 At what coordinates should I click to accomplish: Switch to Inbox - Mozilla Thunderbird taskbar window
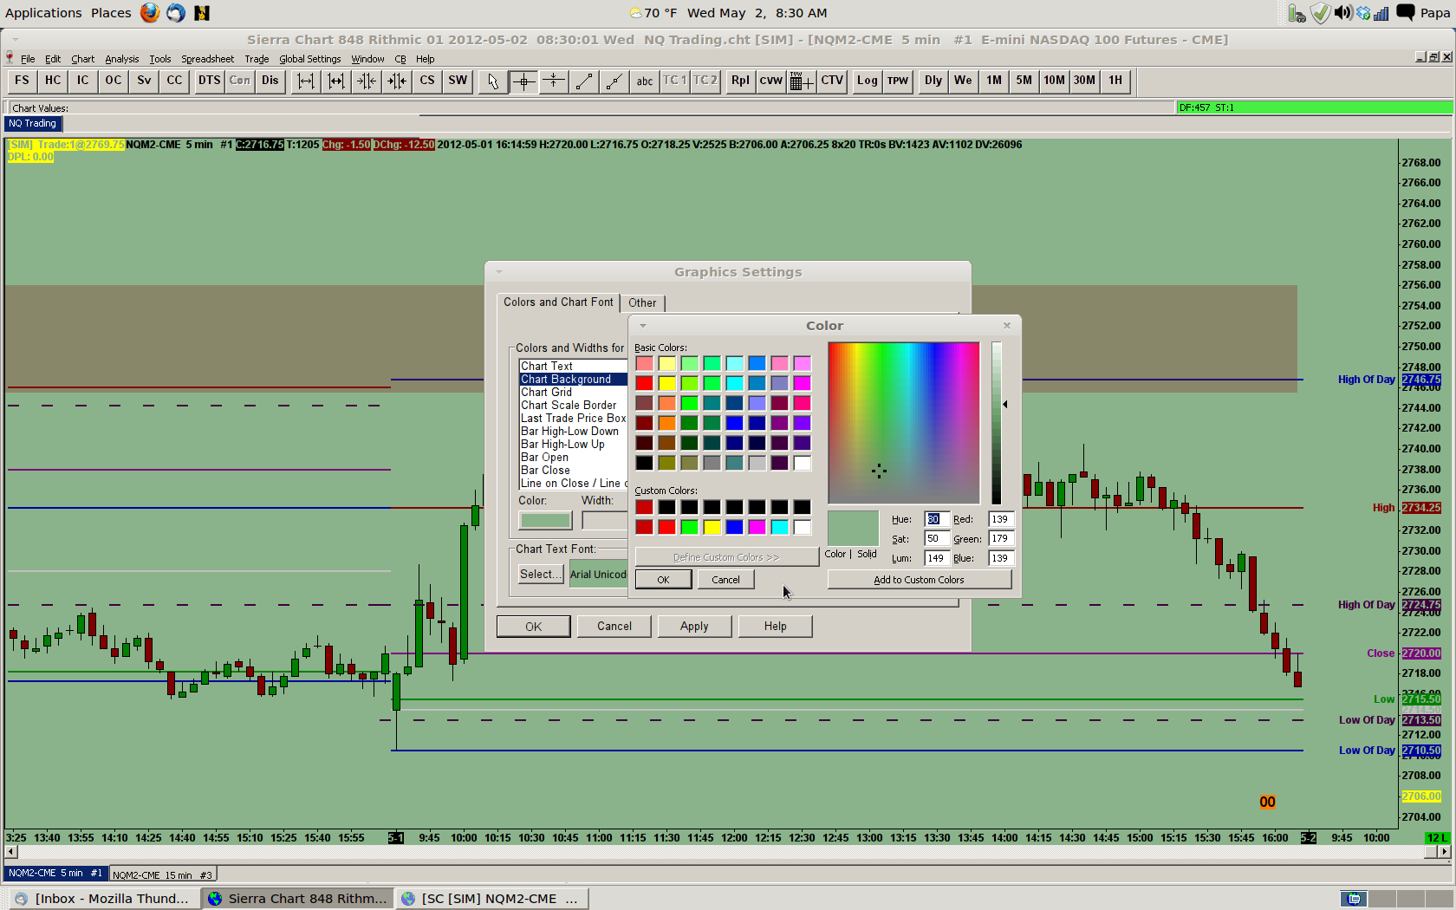click(x=103, y=899)
